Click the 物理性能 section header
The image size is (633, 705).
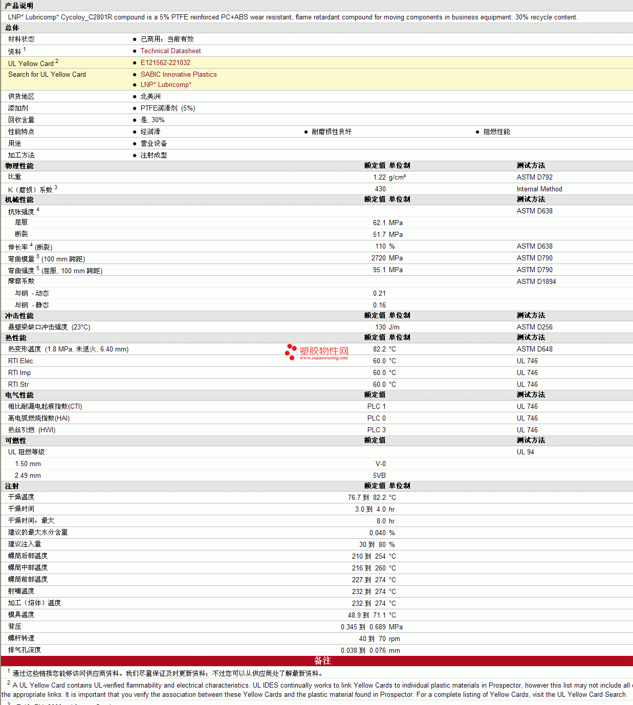click(19, 166)
